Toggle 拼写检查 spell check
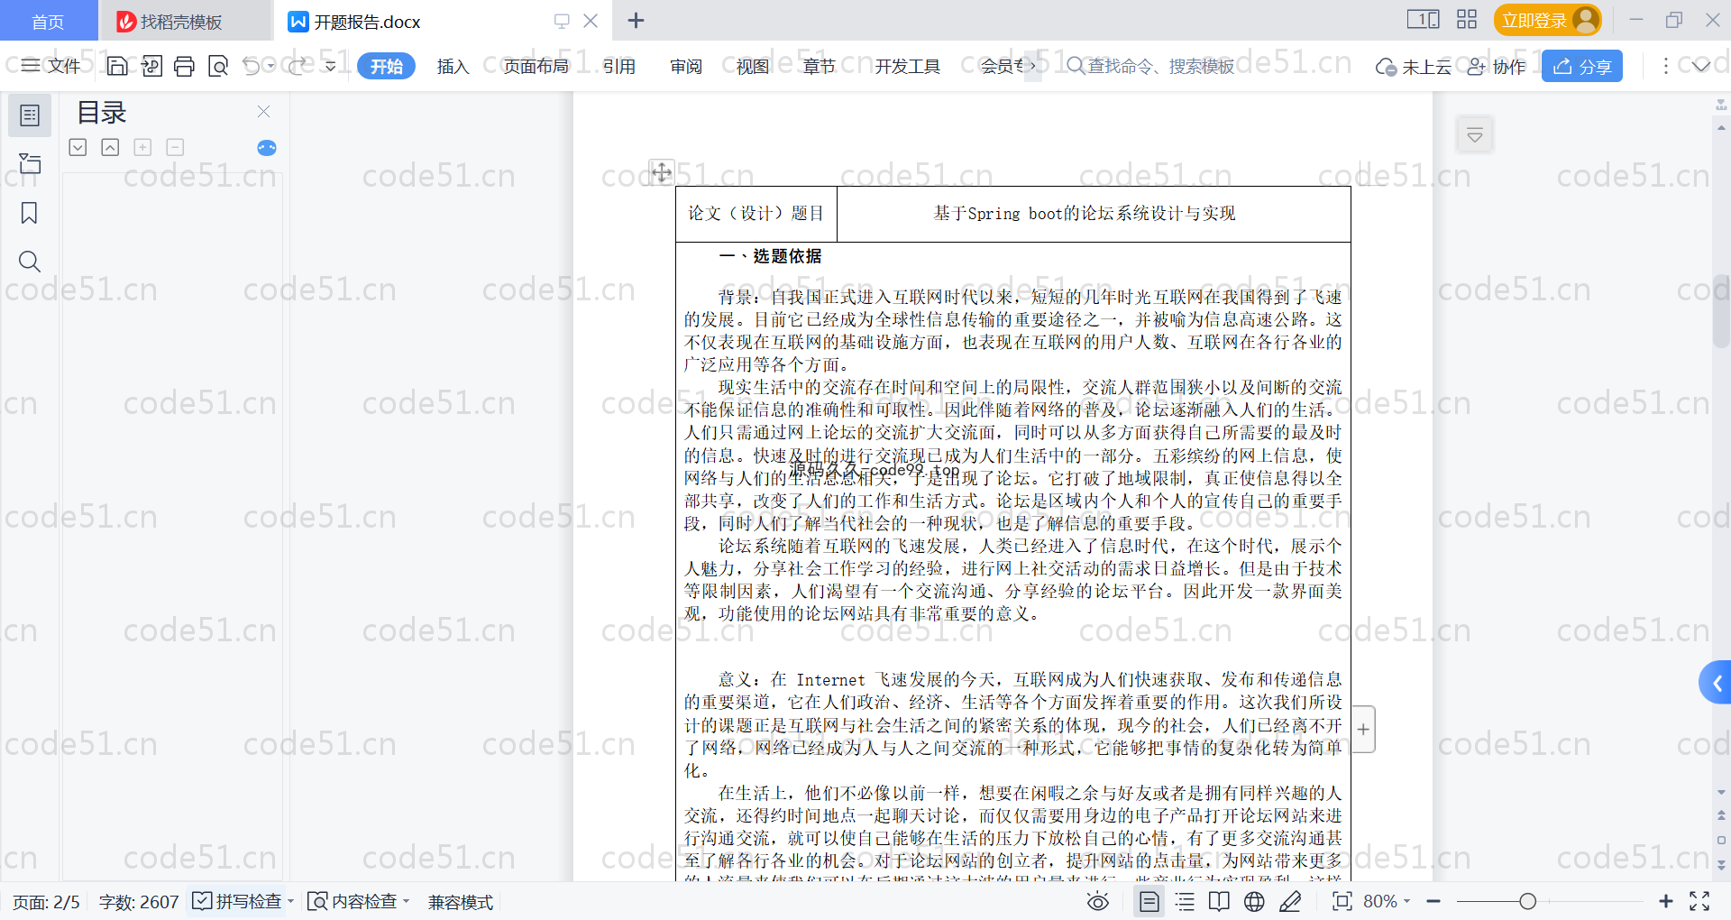The width and height of the screenshot is (1731, 920). tap(238, 901)
